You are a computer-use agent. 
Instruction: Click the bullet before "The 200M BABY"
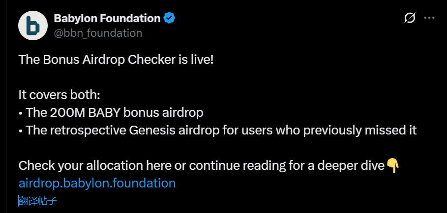tap(21, 113)
